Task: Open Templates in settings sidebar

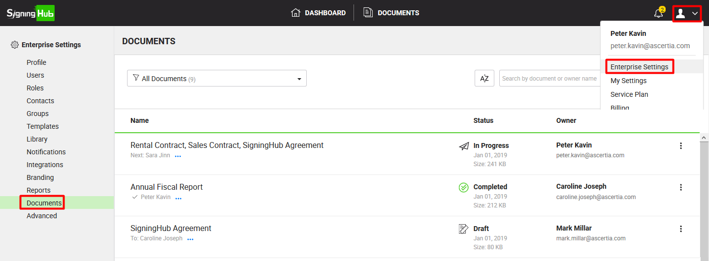Action: [x=43, y=126]
